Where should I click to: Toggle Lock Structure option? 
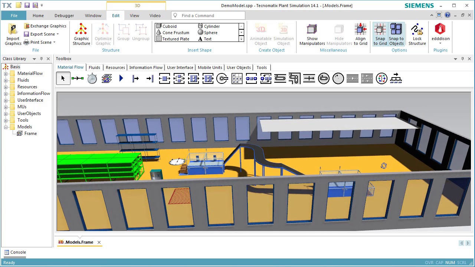point(417,34)
